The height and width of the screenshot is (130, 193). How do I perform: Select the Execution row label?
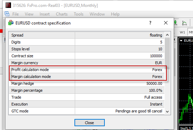(20, 104)
